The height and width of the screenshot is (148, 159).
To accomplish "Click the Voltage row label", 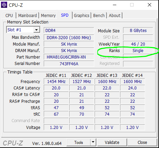I will [33, 128].
